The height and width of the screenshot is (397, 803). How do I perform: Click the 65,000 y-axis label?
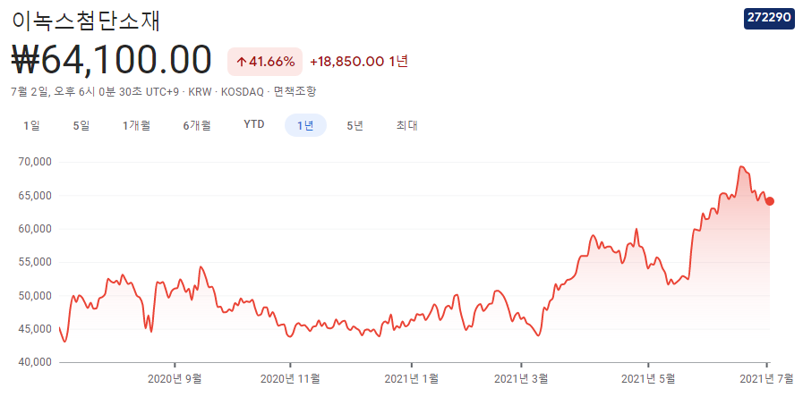click(x=35, y=196)
